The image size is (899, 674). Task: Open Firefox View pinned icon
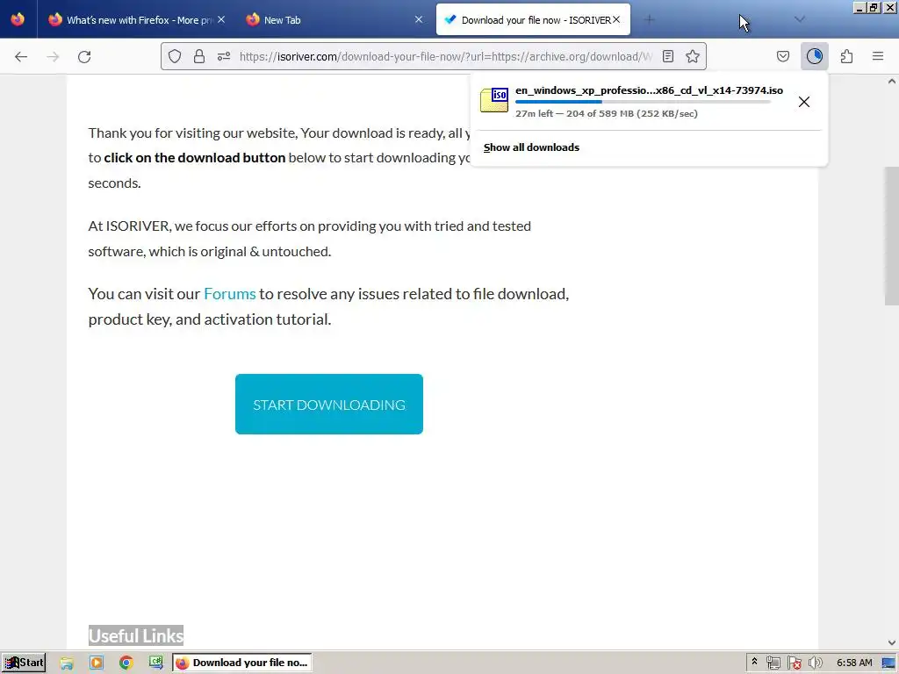(18, 19)
